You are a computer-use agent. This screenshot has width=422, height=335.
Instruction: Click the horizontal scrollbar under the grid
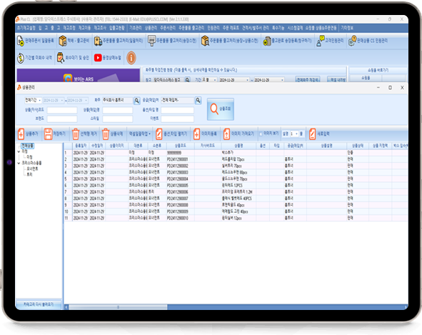pos(236,306)
